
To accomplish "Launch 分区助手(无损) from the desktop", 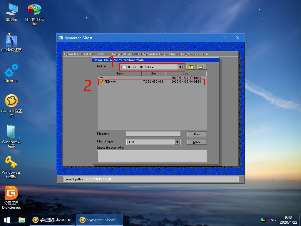I will tap(34, 15).
